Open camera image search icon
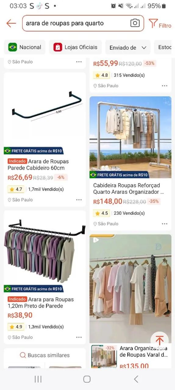175x390 pixels. 135,23
